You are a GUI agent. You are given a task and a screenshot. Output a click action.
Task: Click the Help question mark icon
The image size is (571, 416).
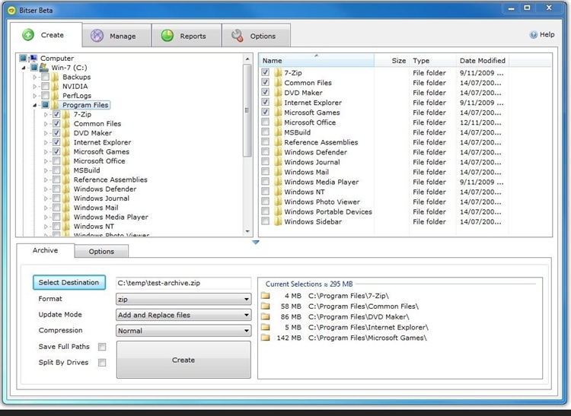[534, 35]
